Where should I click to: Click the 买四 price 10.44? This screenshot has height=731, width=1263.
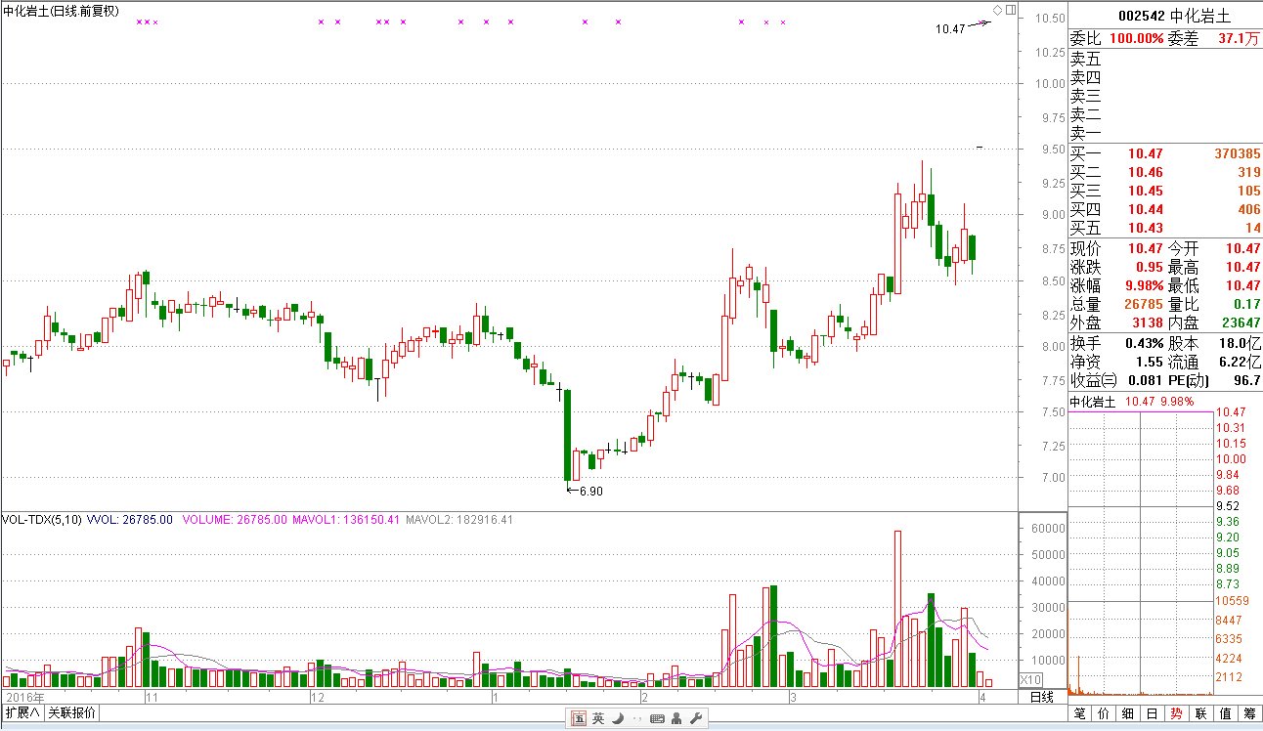pos(1146,209)
